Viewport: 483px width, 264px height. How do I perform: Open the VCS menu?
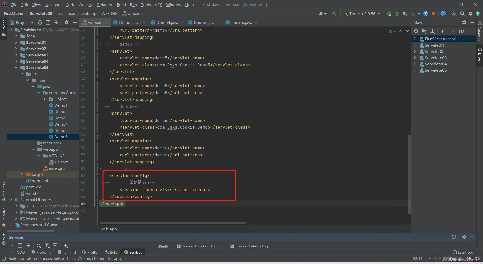point(158,5)
